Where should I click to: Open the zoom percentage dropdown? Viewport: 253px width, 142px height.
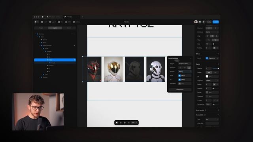134,123
